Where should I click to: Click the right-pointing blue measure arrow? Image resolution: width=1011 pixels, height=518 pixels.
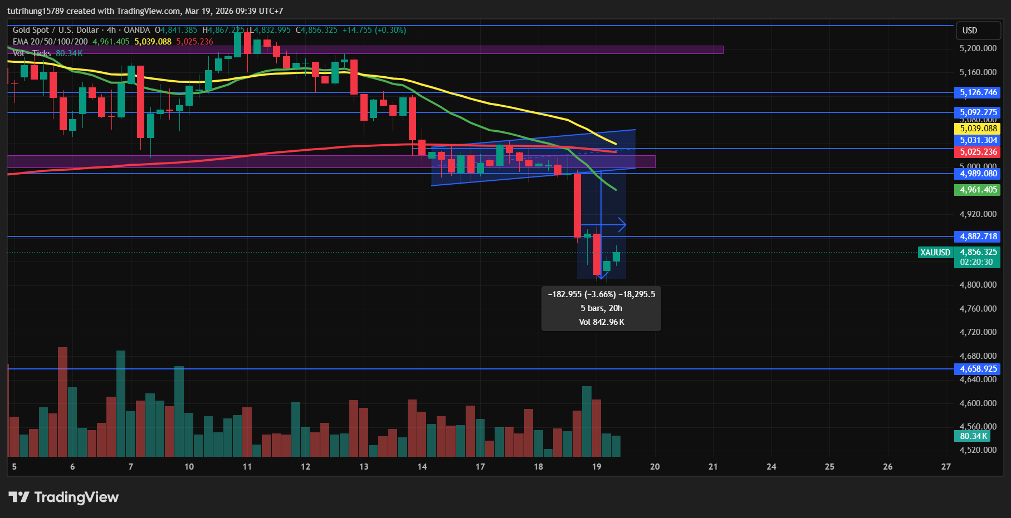coord(621,225)
